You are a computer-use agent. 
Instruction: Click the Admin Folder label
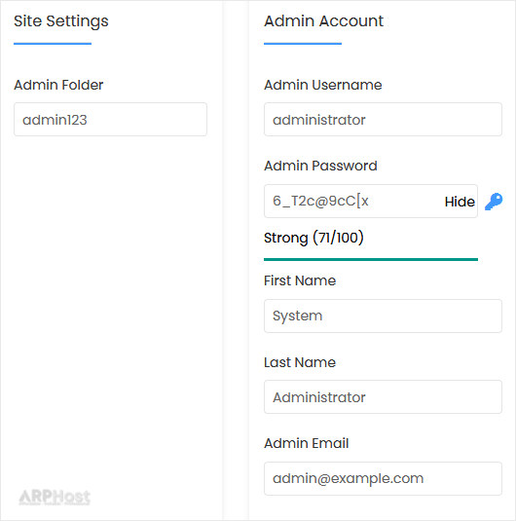(58, 85)
